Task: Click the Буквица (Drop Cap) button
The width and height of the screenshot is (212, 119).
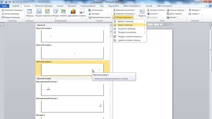Action: coord(152,18)
